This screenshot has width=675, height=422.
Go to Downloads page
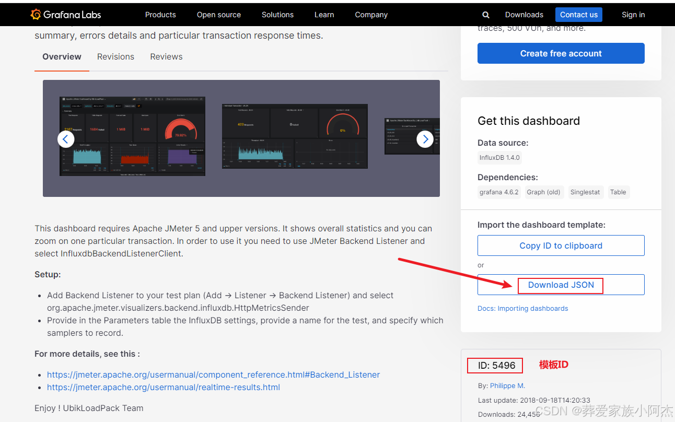524,15
